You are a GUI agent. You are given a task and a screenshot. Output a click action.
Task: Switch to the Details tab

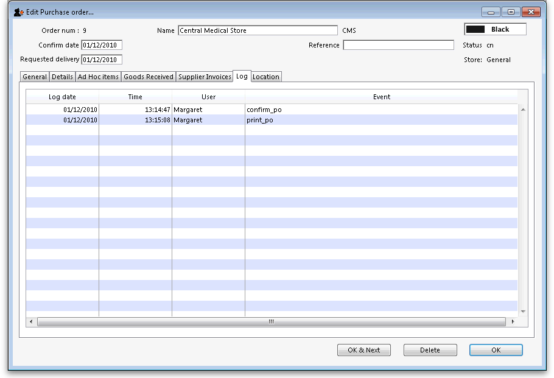(x=62, y=77)
